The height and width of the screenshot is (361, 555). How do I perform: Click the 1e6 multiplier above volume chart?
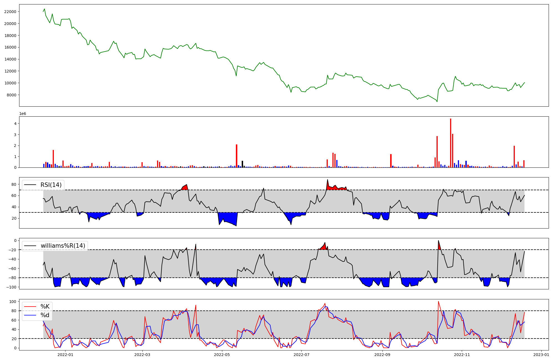(22, 114)
